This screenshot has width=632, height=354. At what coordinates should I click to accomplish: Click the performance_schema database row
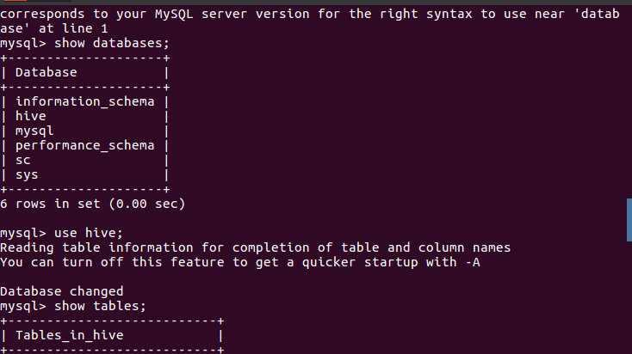coord(84,145)
